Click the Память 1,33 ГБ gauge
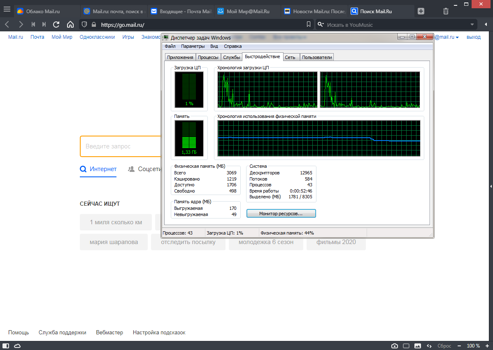This screenshot has height=350, width=493. coord(189,138)
